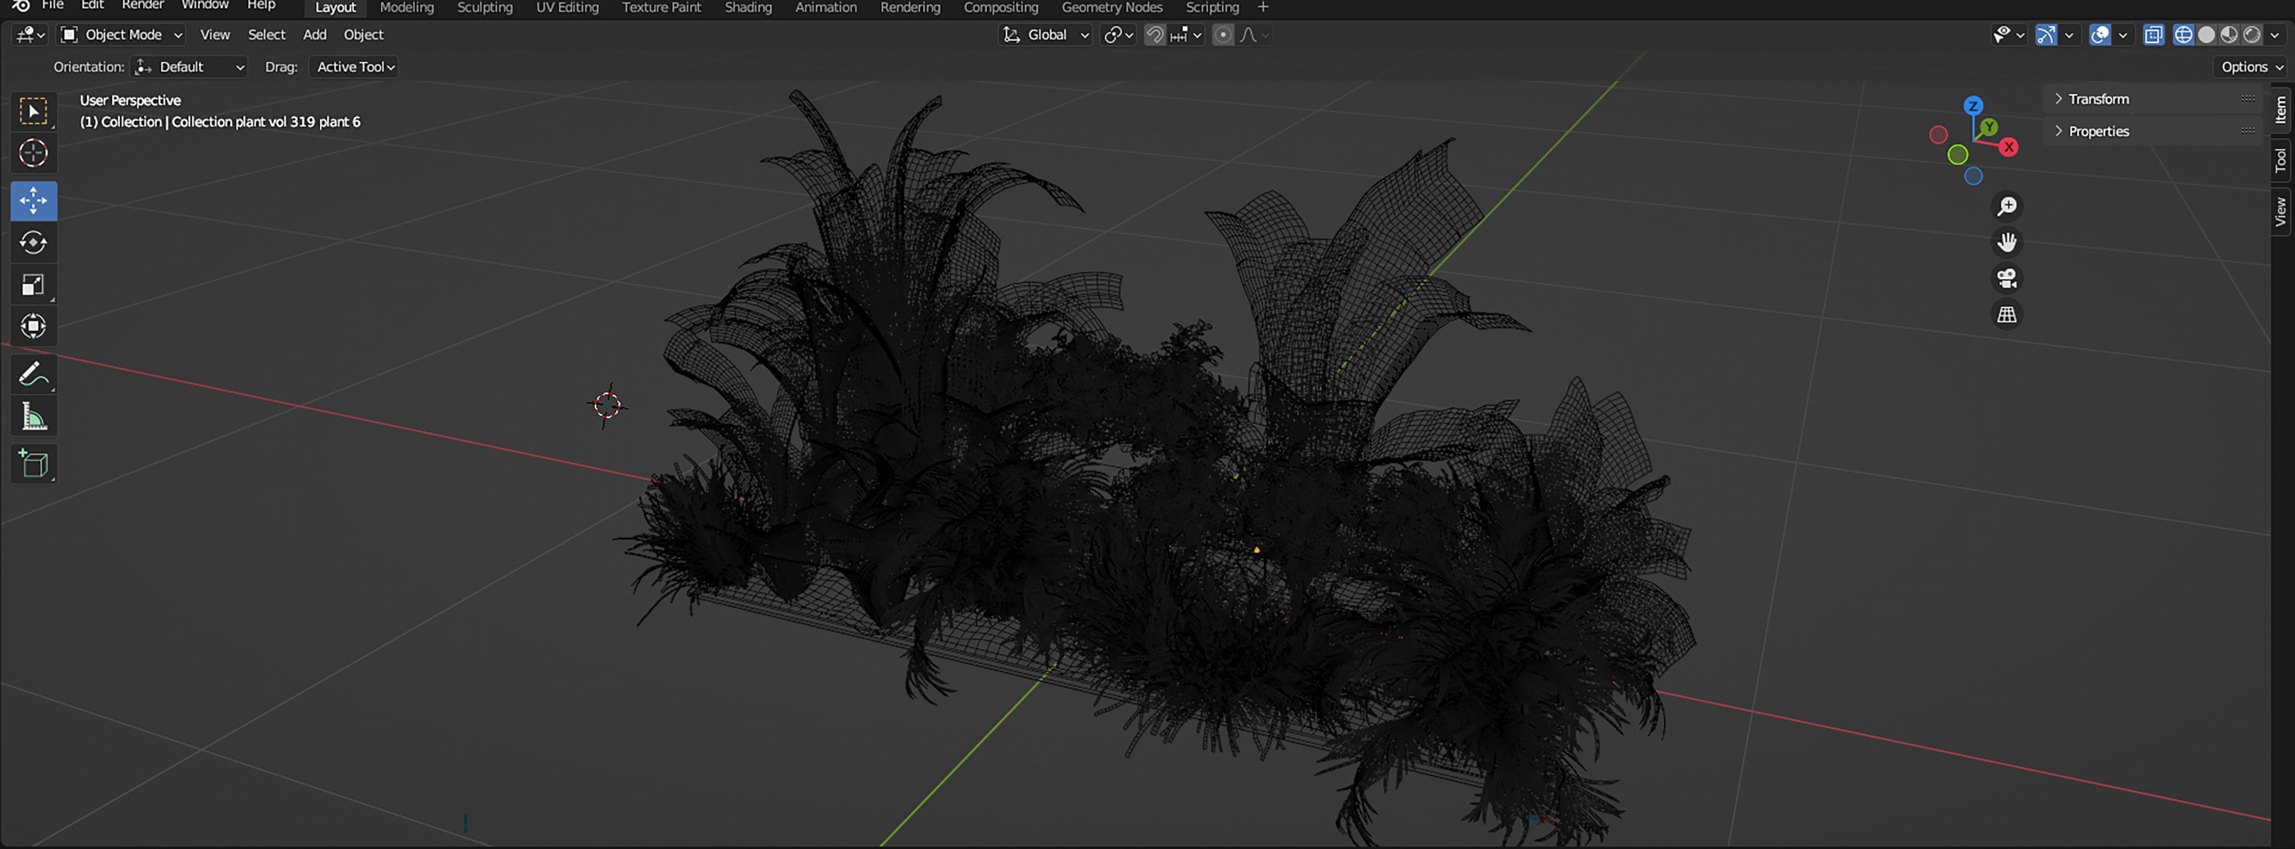Image resolution: width=2295 pixels, height=849 pixels.
Task: Open the View sidebar tab
Action: tap(2281, 212)
